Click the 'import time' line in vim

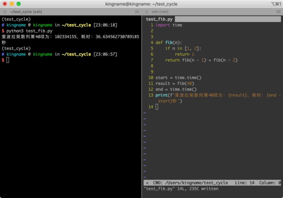pyautogui.click(x=169, y=25)
